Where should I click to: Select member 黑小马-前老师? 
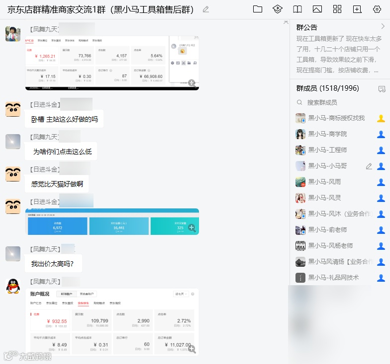click(x=340, y=229)
